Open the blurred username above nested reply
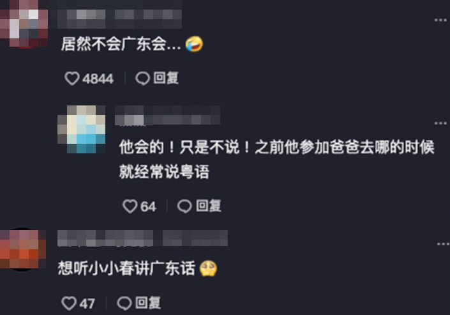Image resolution: width=450 pixels, height=315 pixels. point(167,115)
